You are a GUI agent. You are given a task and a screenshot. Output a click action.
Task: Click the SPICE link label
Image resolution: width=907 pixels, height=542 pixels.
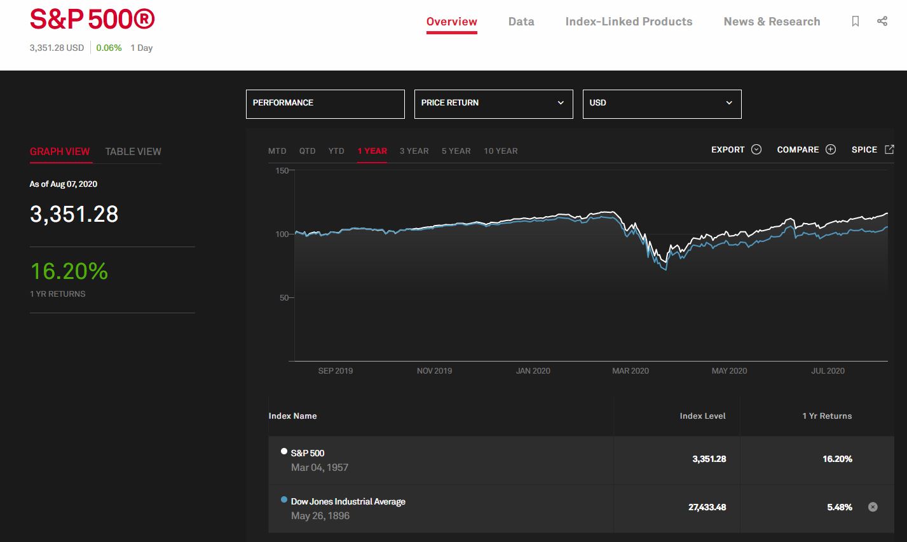click(864, 149)
